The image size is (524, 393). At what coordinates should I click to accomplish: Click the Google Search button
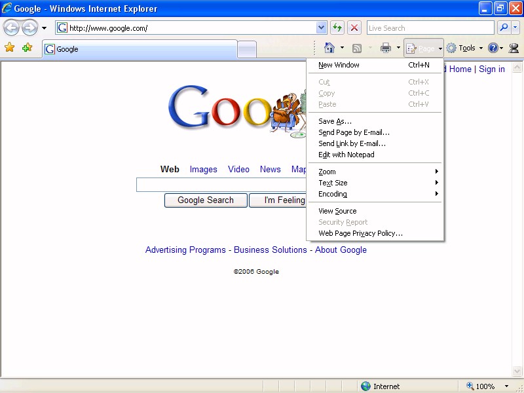(x=206, y=200)
